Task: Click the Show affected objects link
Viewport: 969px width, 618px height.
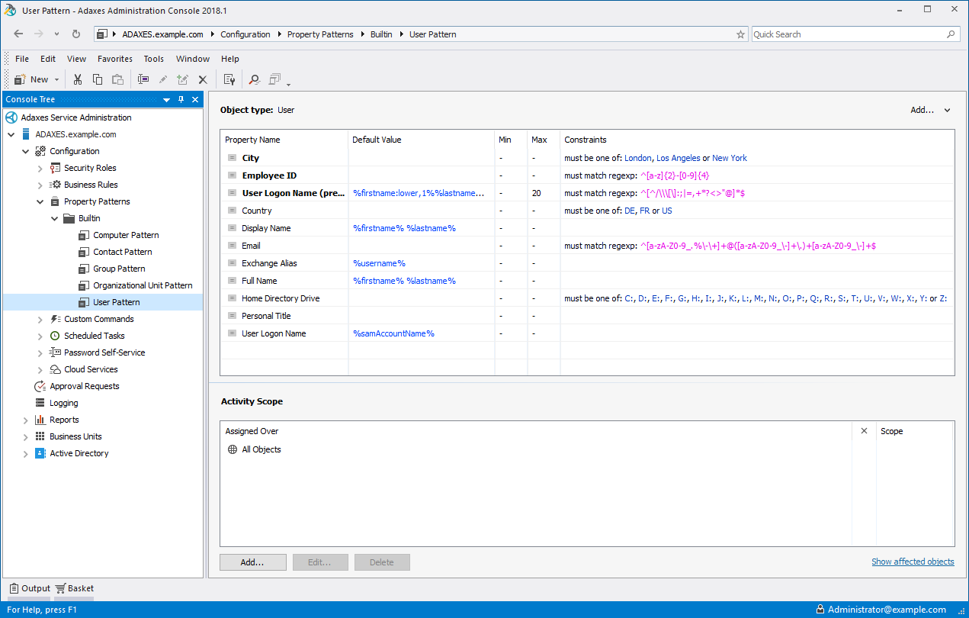Action: tap(913, 562)
